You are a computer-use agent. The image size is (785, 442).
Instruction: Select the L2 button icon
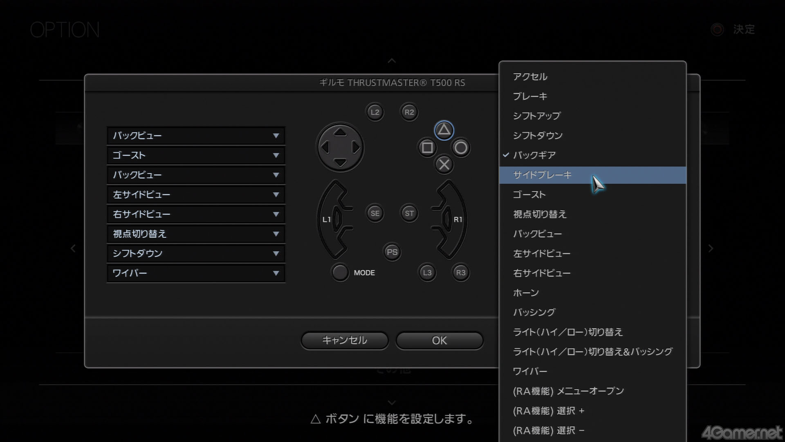[x=375, y=112]
